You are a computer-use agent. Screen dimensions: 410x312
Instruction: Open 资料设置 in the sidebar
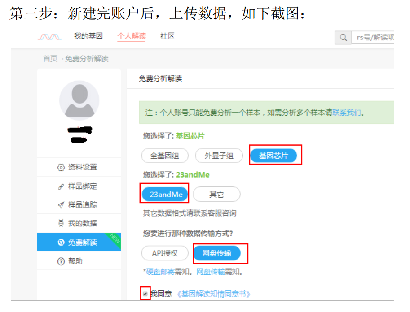[79, 167]
